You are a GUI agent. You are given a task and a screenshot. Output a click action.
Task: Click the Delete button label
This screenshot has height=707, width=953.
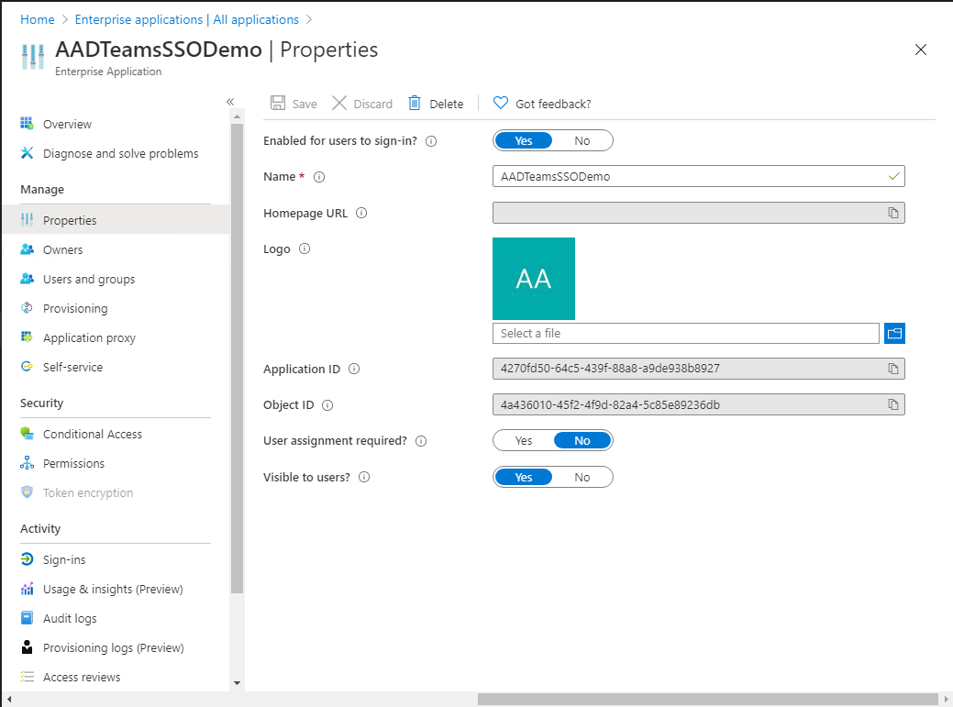(446, 104)
